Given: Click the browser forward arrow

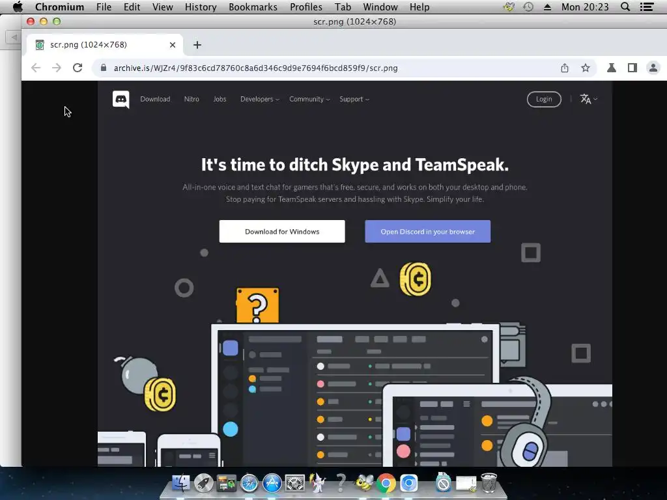Looking at the screenshot, I should click(57, 68).
